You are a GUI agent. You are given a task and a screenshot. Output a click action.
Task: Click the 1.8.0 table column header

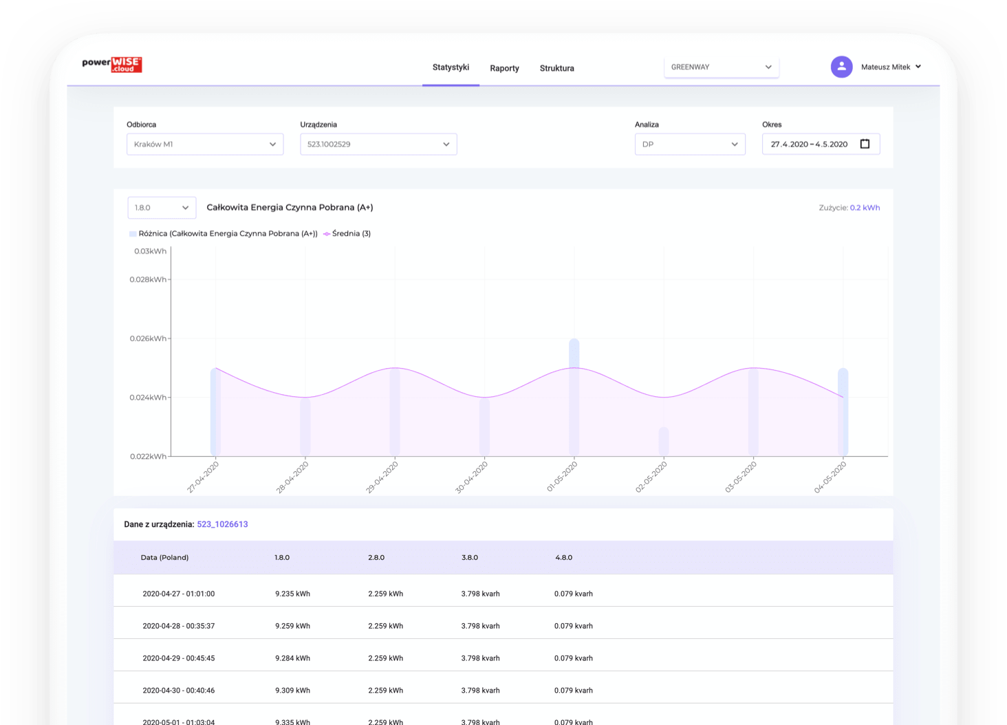click(282, 558)
